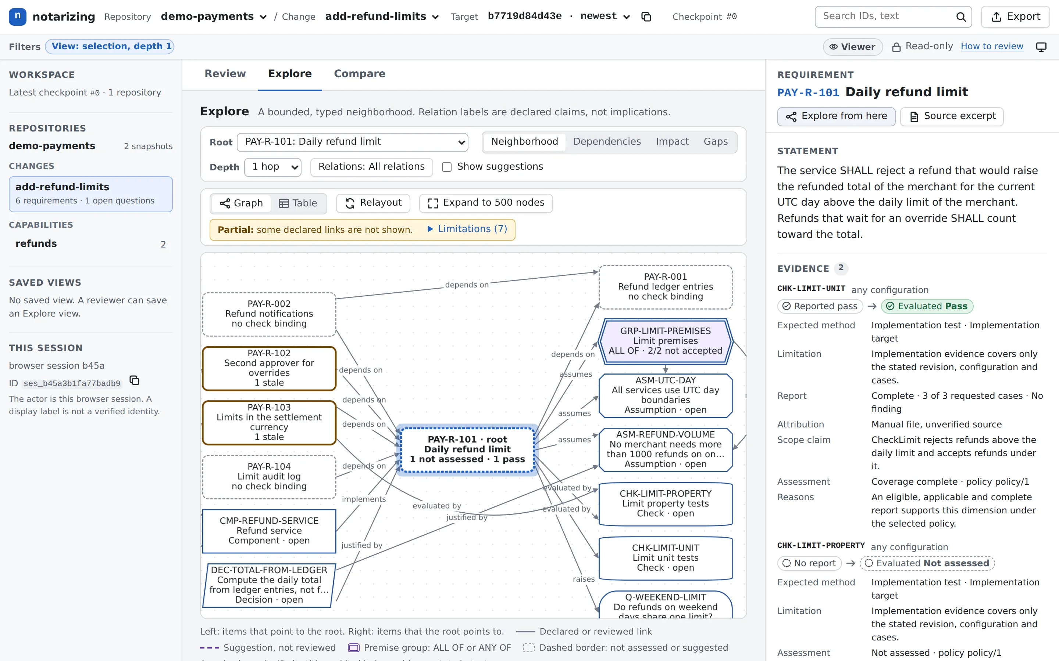Click GRP-LIMIT-PREMISES graph node
This screenshot has width=1059, height=661.
click(665, 341)
